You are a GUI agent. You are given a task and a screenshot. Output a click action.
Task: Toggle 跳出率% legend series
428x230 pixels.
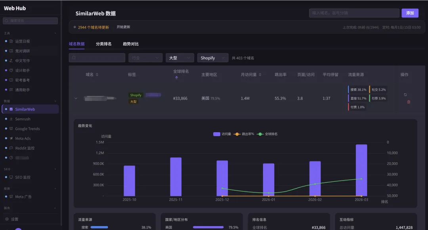click(244, 134)
